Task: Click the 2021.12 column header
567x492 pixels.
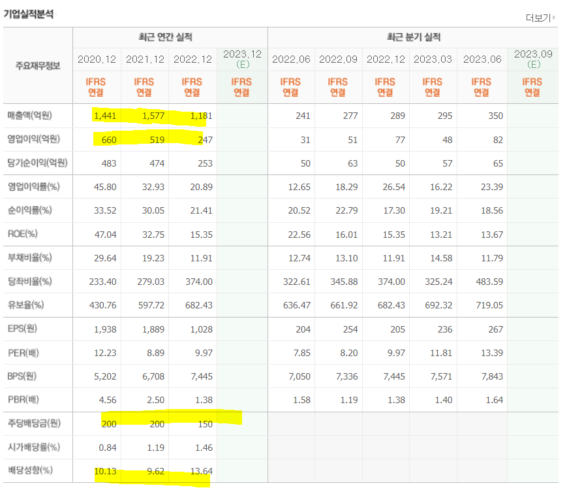Action: tap(145, 59)
